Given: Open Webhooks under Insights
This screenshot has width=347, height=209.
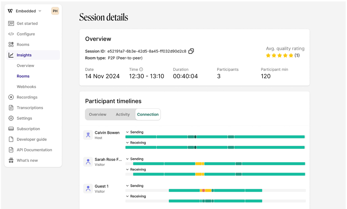Looking at the screenshot, I should click(x=26, y=87).
